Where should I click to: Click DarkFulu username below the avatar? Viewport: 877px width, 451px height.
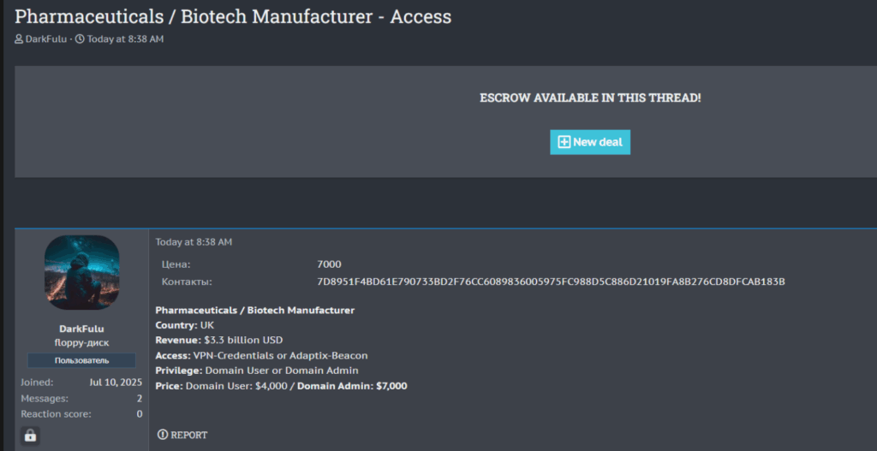click(81, 329)
